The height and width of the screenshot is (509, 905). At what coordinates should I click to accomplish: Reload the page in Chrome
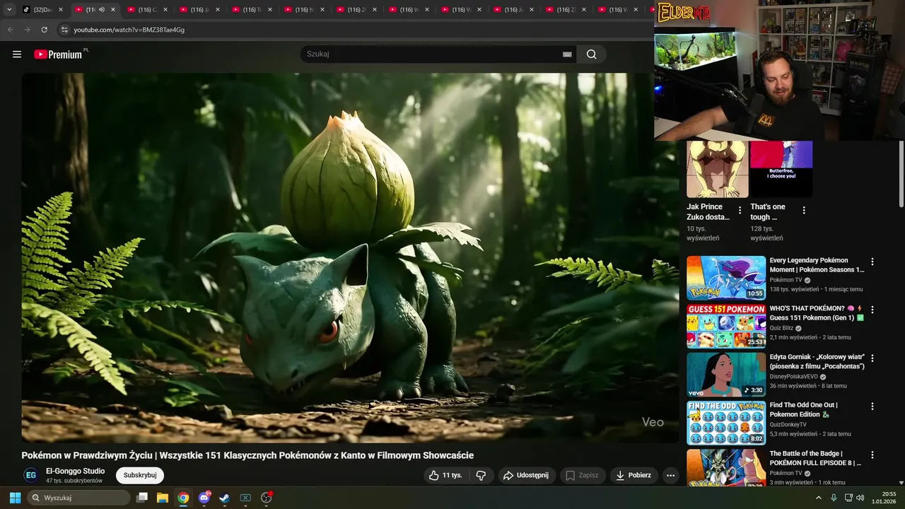[x=44, y=30]
